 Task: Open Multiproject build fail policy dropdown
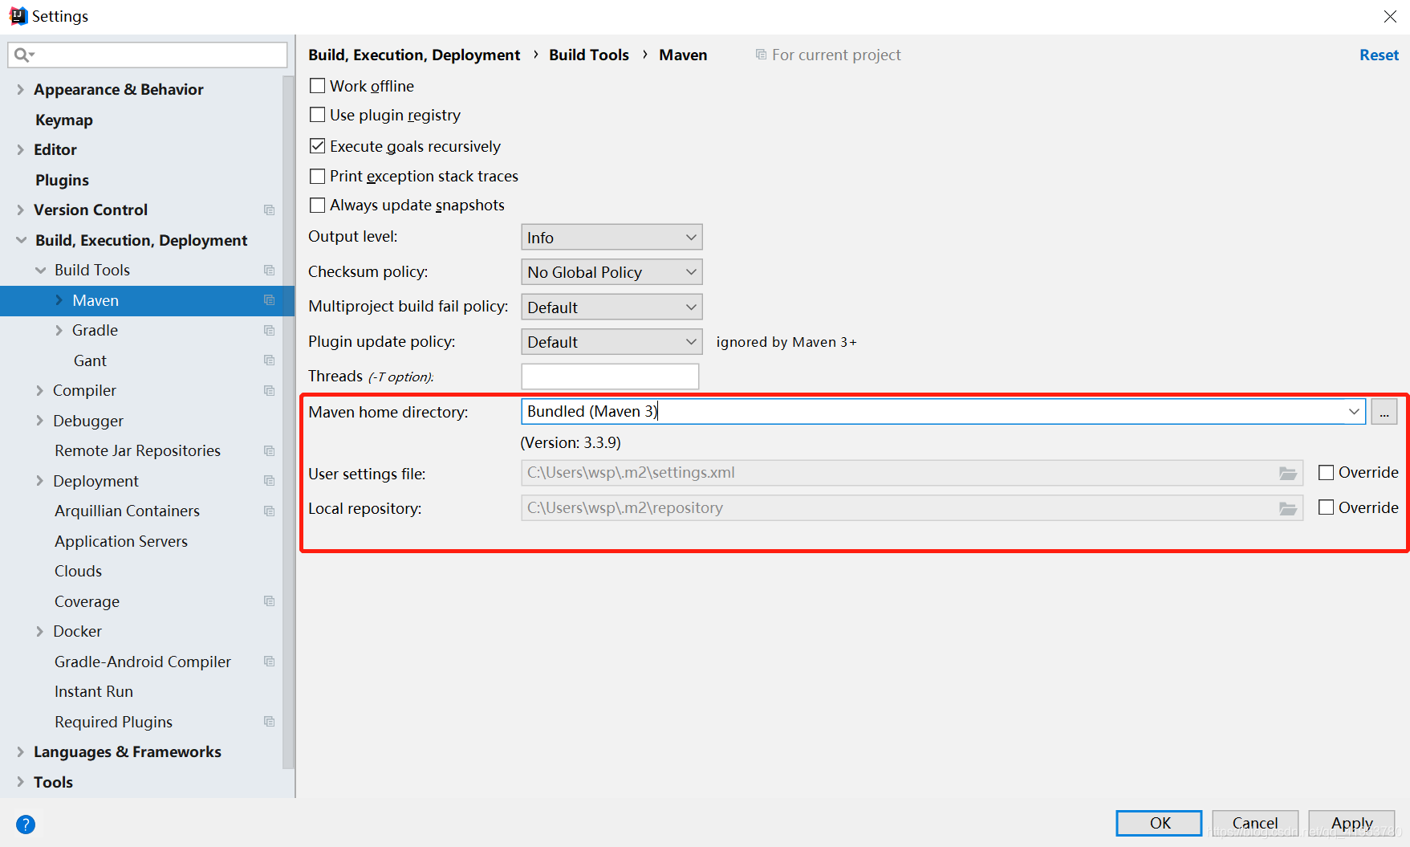612,307
